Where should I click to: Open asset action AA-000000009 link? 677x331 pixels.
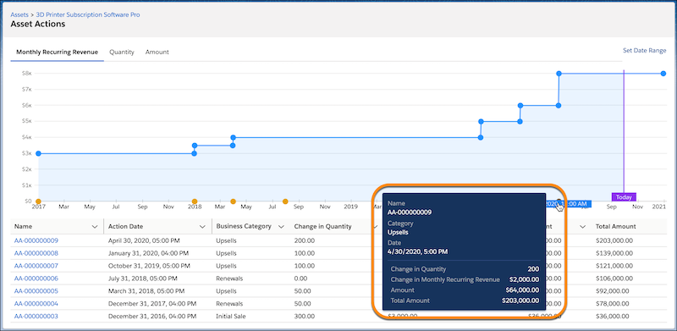pos(36,240)
